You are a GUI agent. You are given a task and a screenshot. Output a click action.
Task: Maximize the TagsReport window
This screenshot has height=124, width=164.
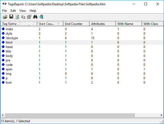tap(146, 4)
